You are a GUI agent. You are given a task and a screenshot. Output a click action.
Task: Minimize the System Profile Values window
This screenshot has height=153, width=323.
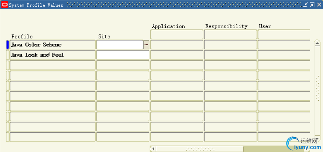[306, 5]
